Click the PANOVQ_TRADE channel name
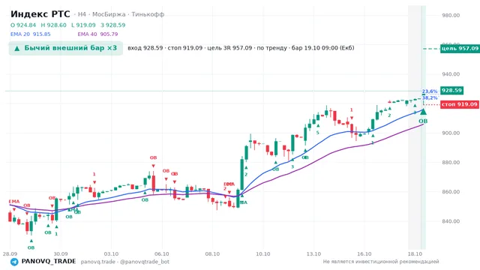 point(49,262)
